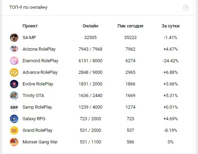Select the Diamond RolePlay pink diamond icon
This screenshot has width=198, height=154.
14,61
